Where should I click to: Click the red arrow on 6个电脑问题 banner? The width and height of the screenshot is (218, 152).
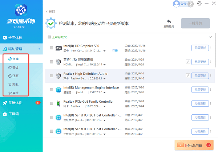pyautogui.click(x=209, y=145)
